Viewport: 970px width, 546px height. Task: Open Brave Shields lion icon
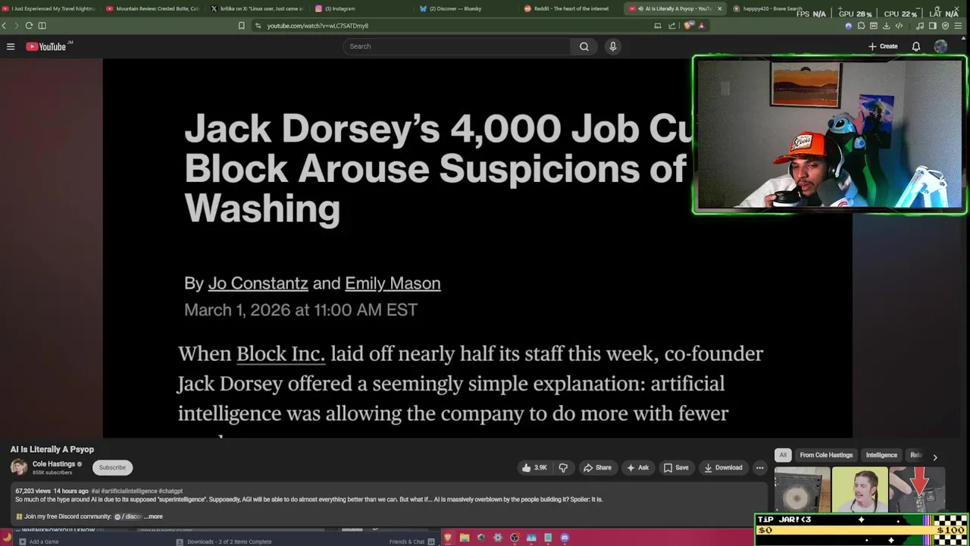tap(688, 25)
